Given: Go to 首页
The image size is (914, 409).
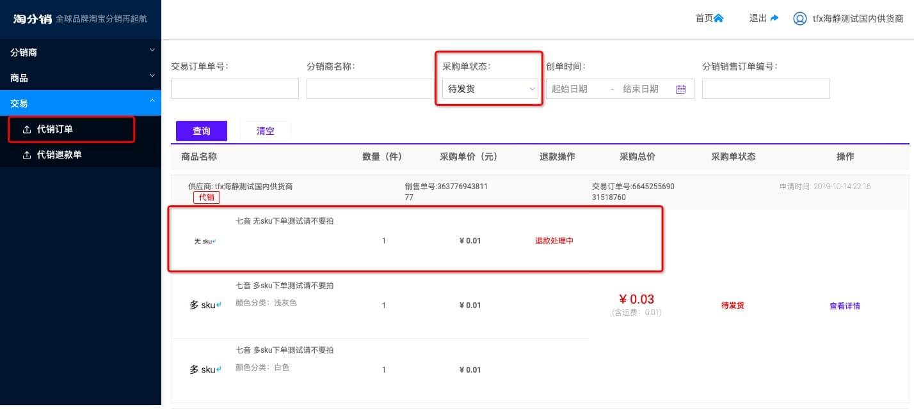Looking at the screenshot, I should pos(704,19).
